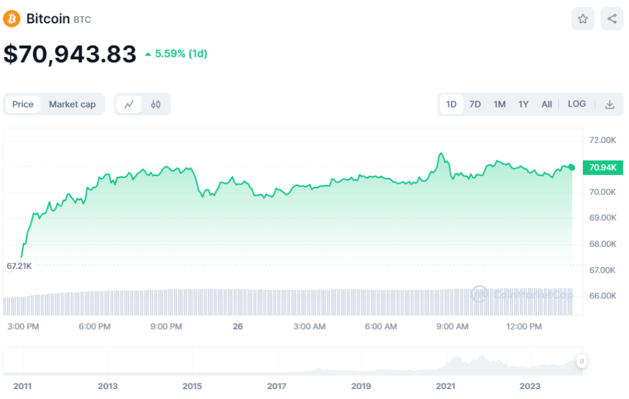Image resolution: width=629 pixels, height=399 pixels.
Task: Toggle the LOG scale option
Action: [x=577, y=104]
